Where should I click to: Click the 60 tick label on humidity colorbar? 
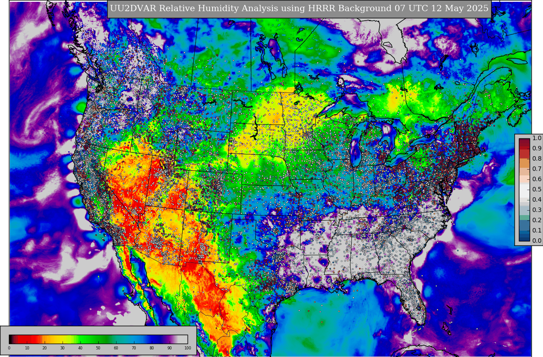point(116,348)
